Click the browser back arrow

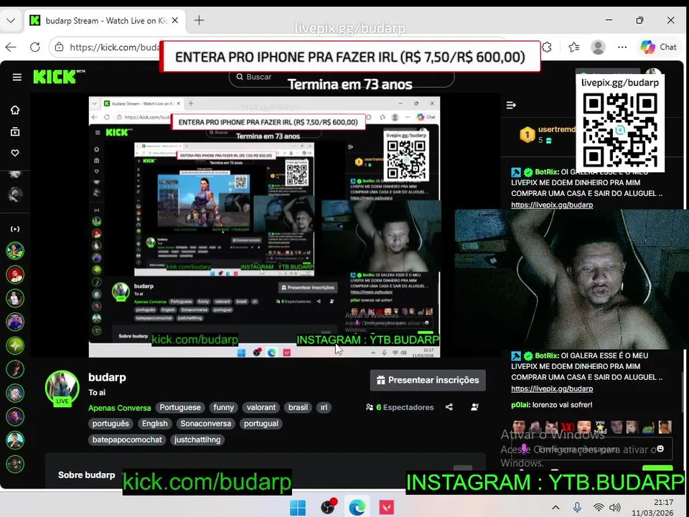pyautogui.click(x=11, y=47)
